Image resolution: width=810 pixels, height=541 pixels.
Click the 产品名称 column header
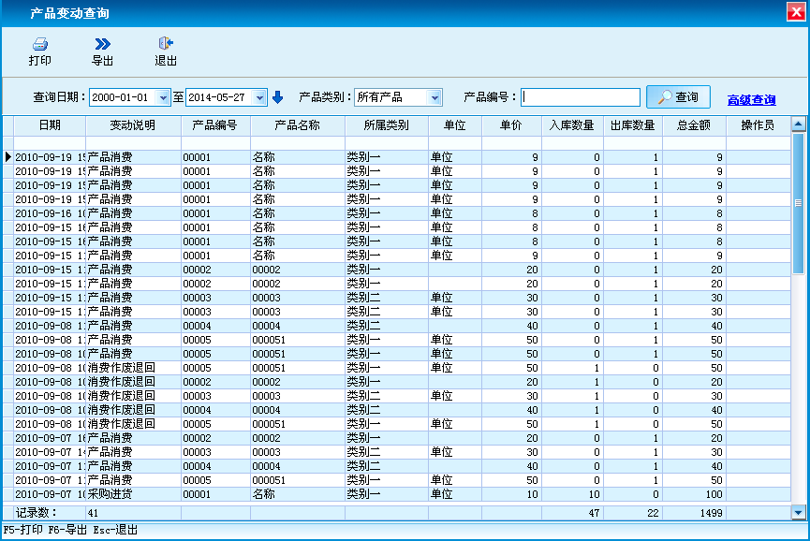tap(297, 125)
